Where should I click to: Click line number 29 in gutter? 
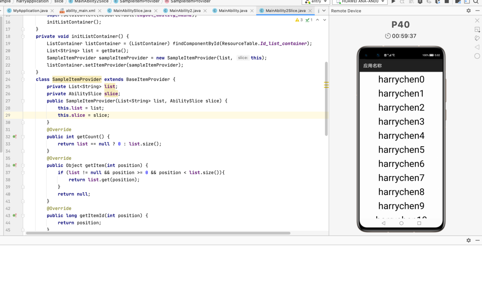click(x=8, y=115)
